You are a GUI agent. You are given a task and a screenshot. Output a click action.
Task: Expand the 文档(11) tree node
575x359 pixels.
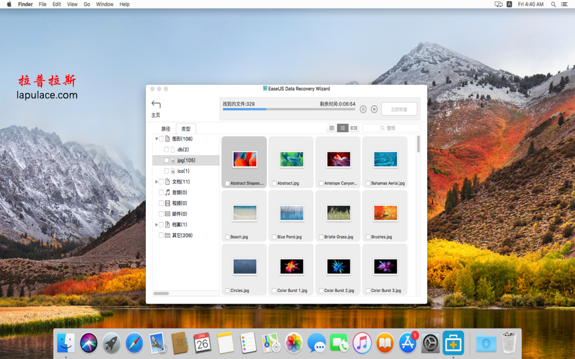pyautogui.click(x=156, y=182)
